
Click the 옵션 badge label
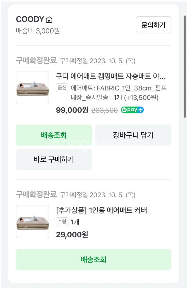pyautogui.click(x=62, y=88)
